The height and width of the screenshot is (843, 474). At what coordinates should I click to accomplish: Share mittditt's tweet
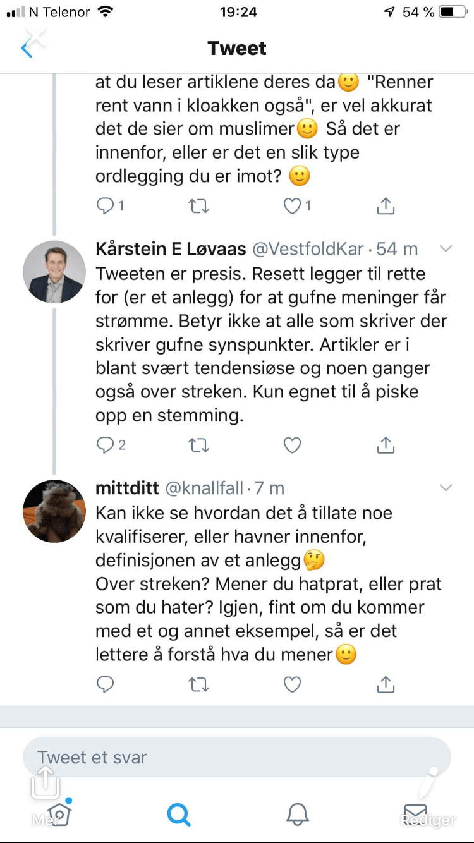[x=386, y=684]
